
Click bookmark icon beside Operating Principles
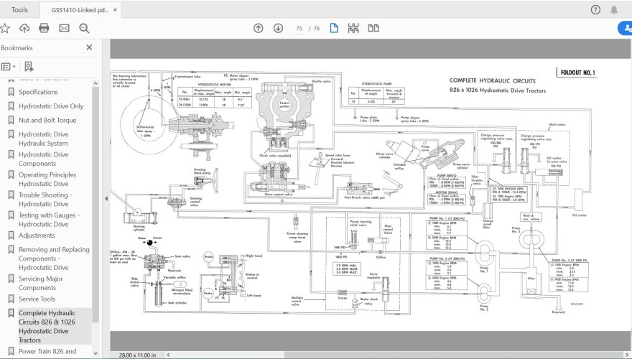coord(11,175)
